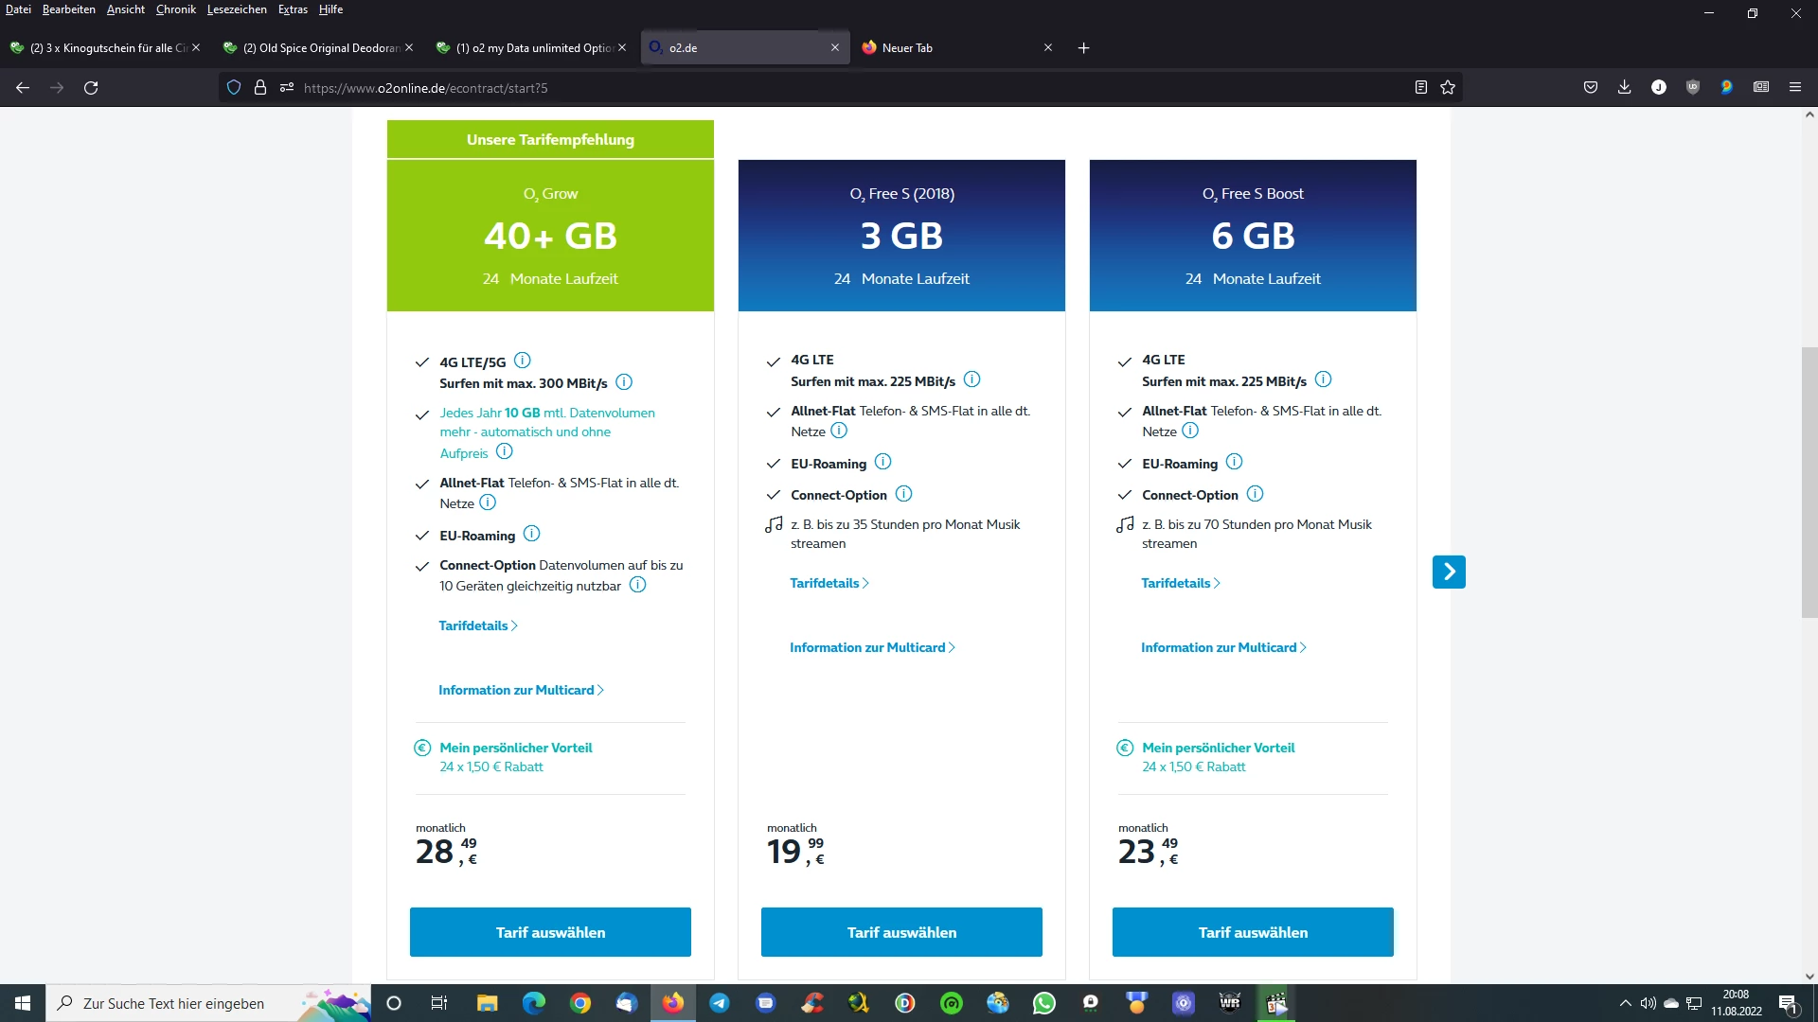Image resolution: width=1818 pixels, height=1022 pixels.
Task: Open Firefox hamburger application menu
Action: [1794, 87]
